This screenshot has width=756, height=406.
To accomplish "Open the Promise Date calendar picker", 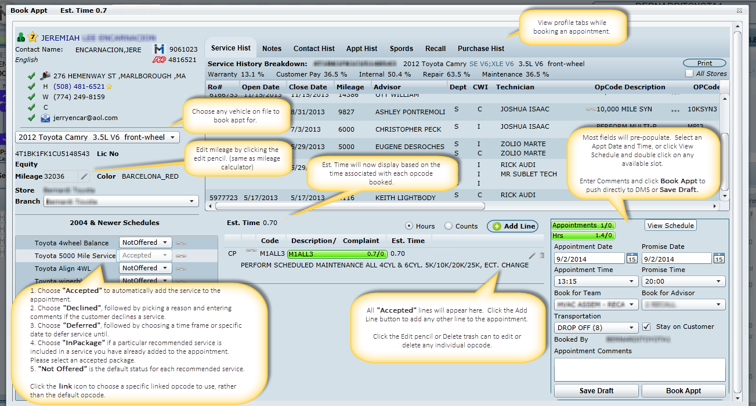I will pyautogui.click(x=719, y=259).
